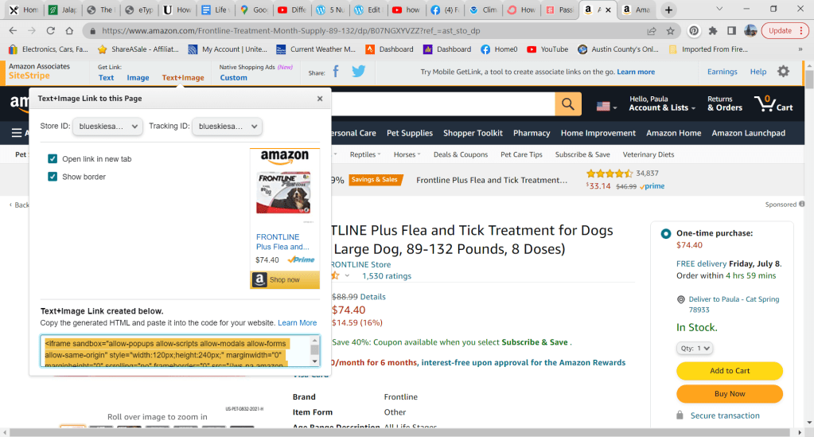The height and width of the screenshot is (437, 814).
Task: Click the popup HTML code scrollbar
Action: [x=314, y=351]
